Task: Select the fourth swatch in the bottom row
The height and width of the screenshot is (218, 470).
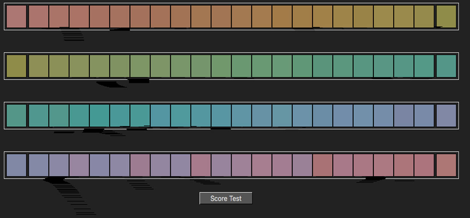Action: point(79,165)
